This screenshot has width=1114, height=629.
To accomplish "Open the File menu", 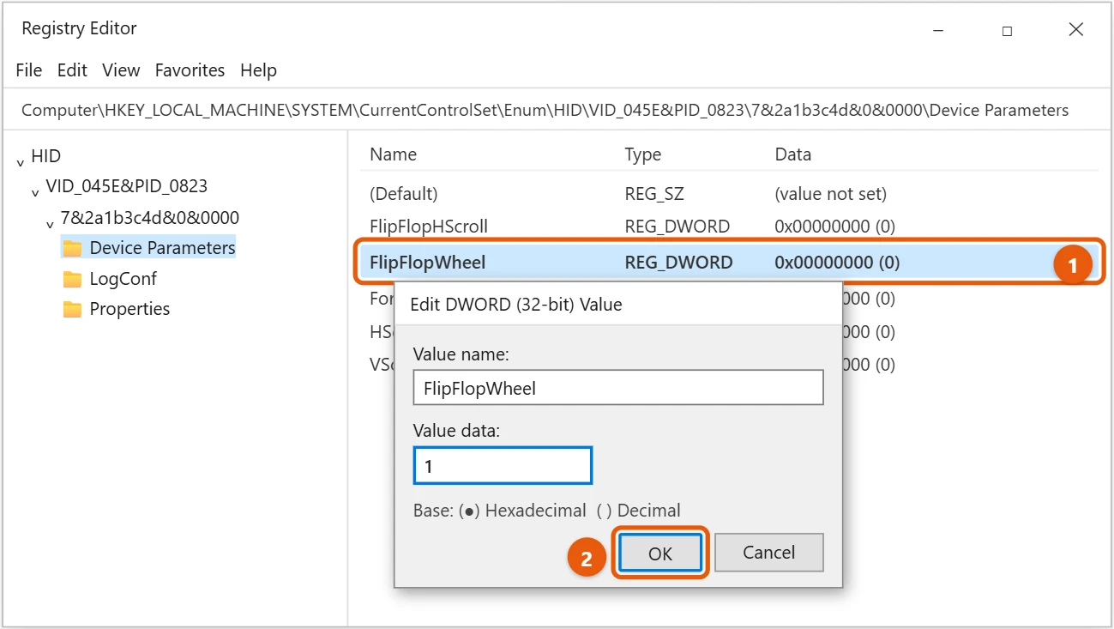I will (x=29, y=70).
